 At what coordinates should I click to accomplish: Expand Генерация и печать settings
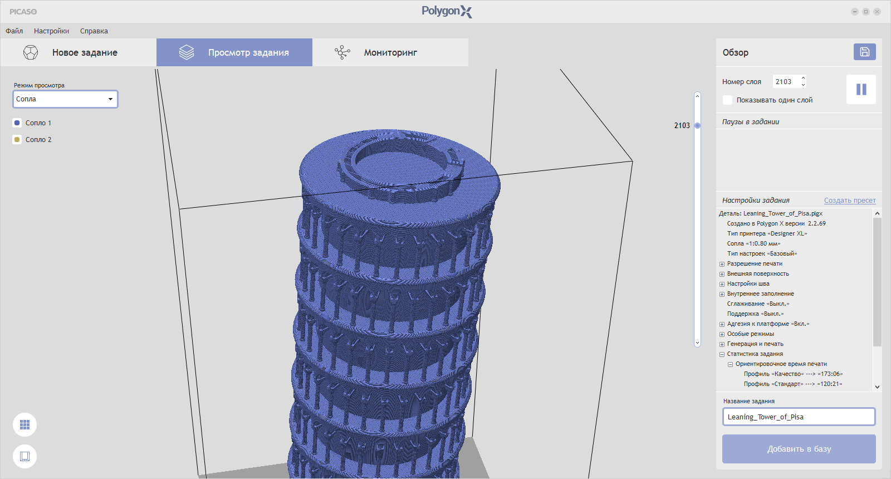[722, 344]
